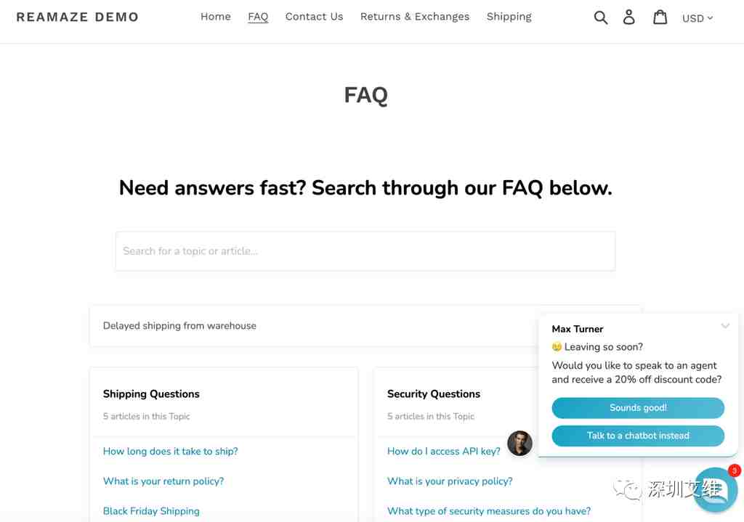Click the Sounds good! button
Viewport: 744px width, 522px height.
pyautogui.click(x=638, y=408)
